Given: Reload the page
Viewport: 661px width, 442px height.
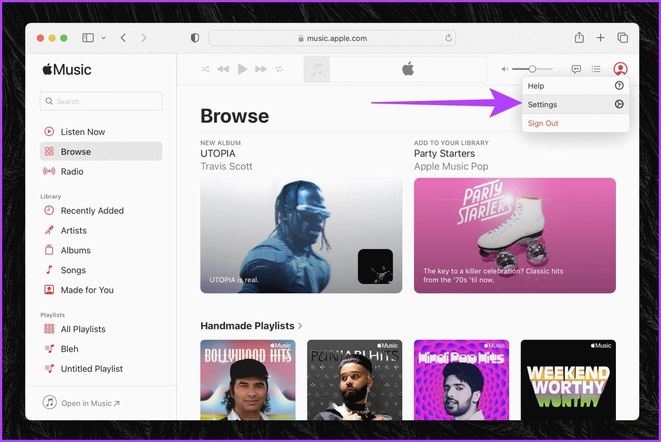Looking at the screenshot, I should 449,38.
